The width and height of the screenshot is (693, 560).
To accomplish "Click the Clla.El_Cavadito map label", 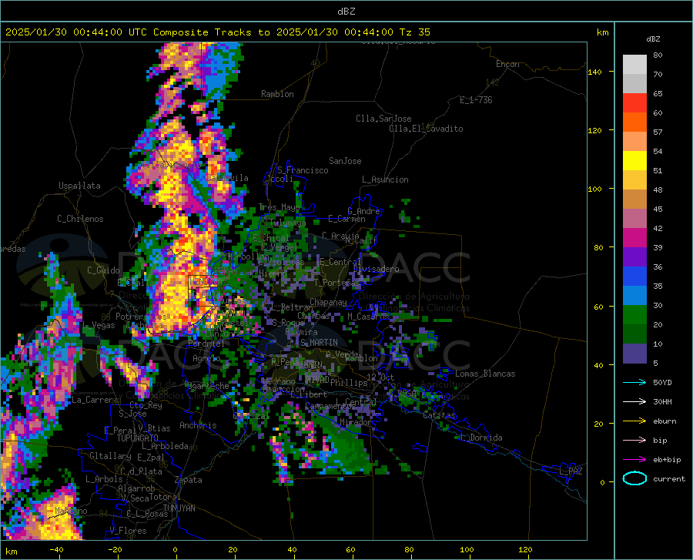I will [x=426, y=129].
